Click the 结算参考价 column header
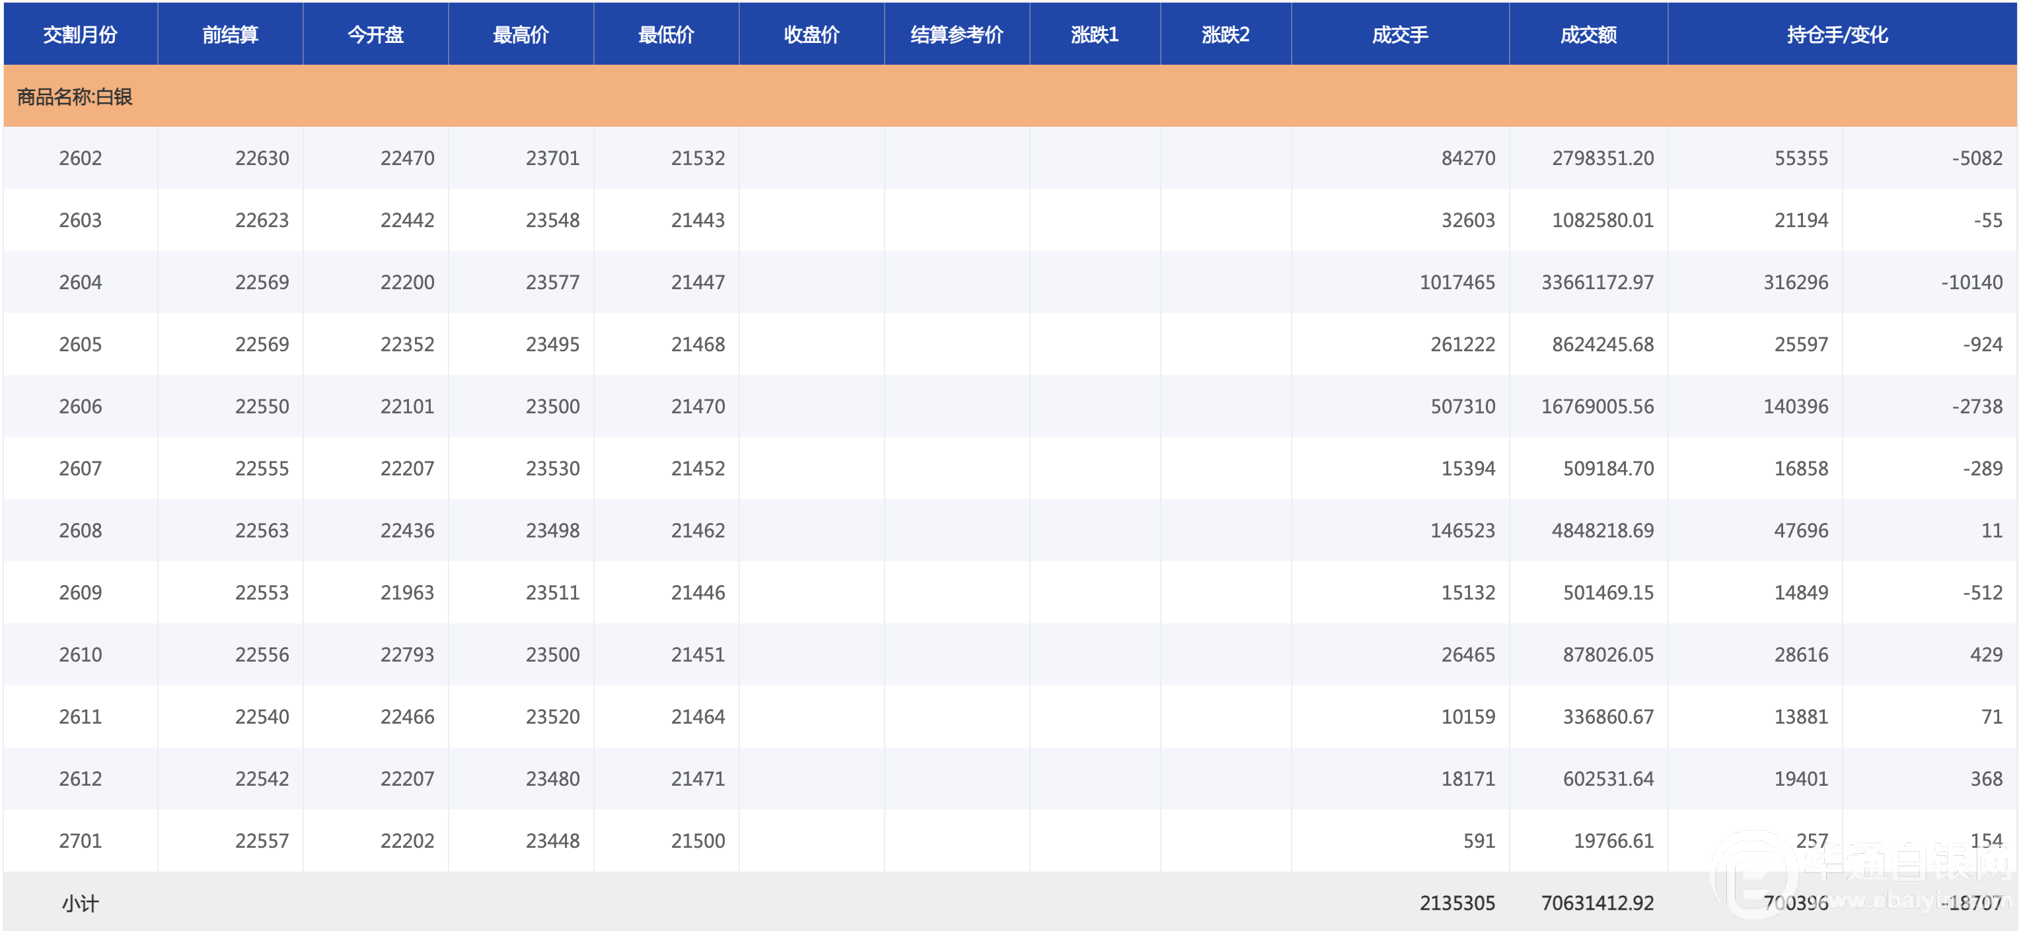Viewport: 2023px width, 931px height. click(957, 34)
